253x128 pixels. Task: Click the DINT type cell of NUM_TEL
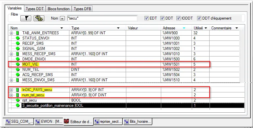pyautogui.click(x=98, y=70)
